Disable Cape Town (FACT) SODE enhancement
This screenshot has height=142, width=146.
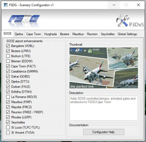(8, 66)
